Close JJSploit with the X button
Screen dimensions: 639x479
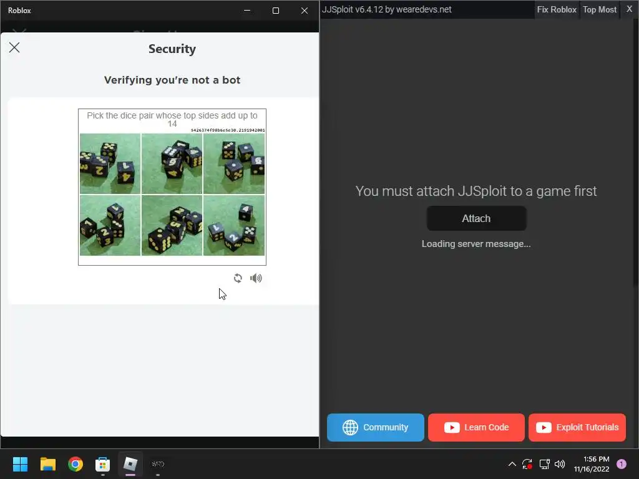point(629,9)
